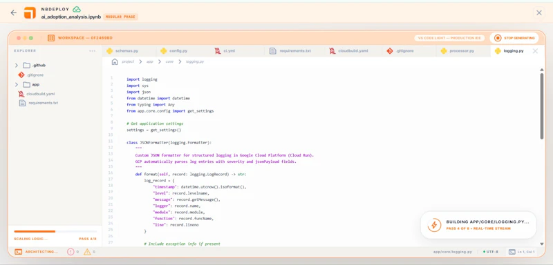This screenshot has height=265, width=553.
Task: Open cloudbuild.yaml in Explorer tree
Action: pyautogui.click(x=41, y=94)
